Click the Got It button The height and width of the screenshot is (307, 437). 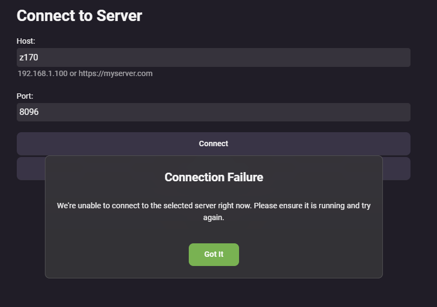click(214, 255)
